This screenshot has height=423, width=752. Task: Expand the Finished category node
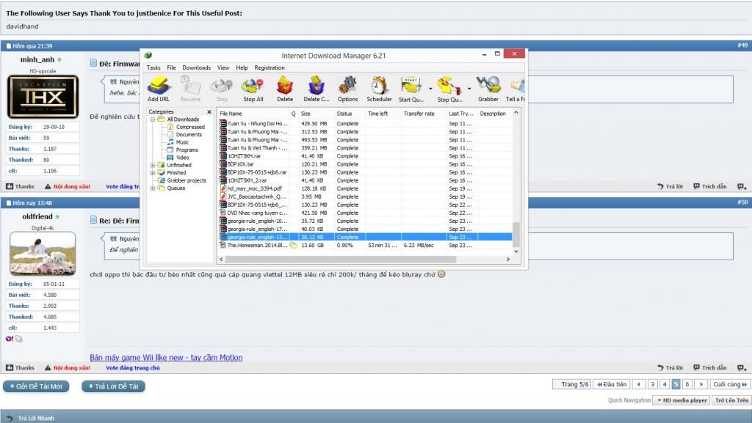153,173
